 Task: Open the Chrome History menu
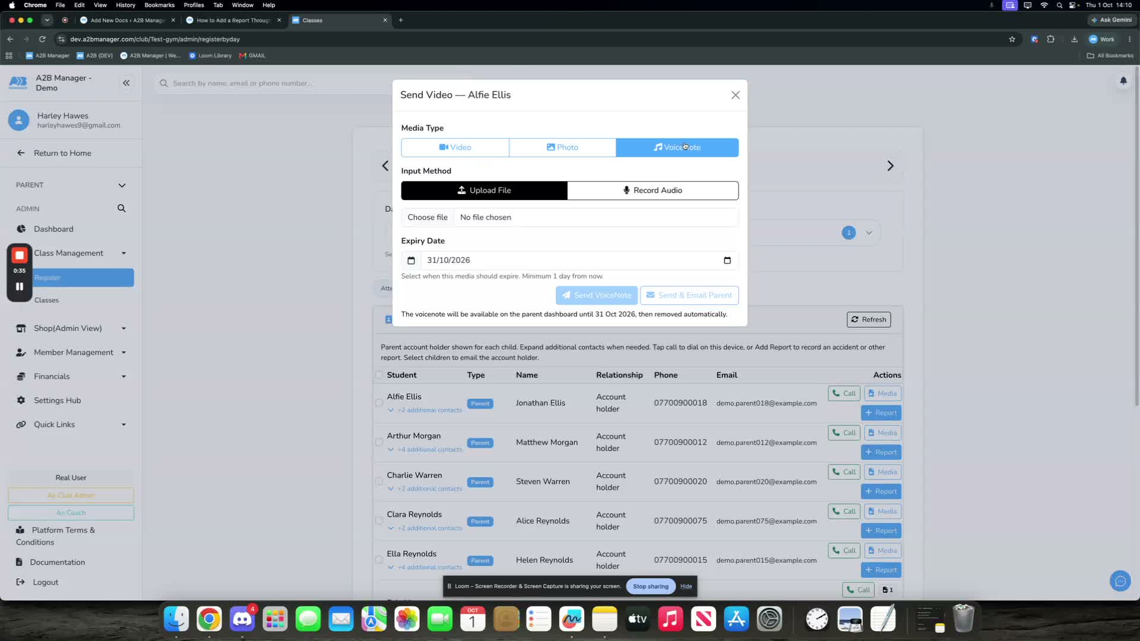125,5
